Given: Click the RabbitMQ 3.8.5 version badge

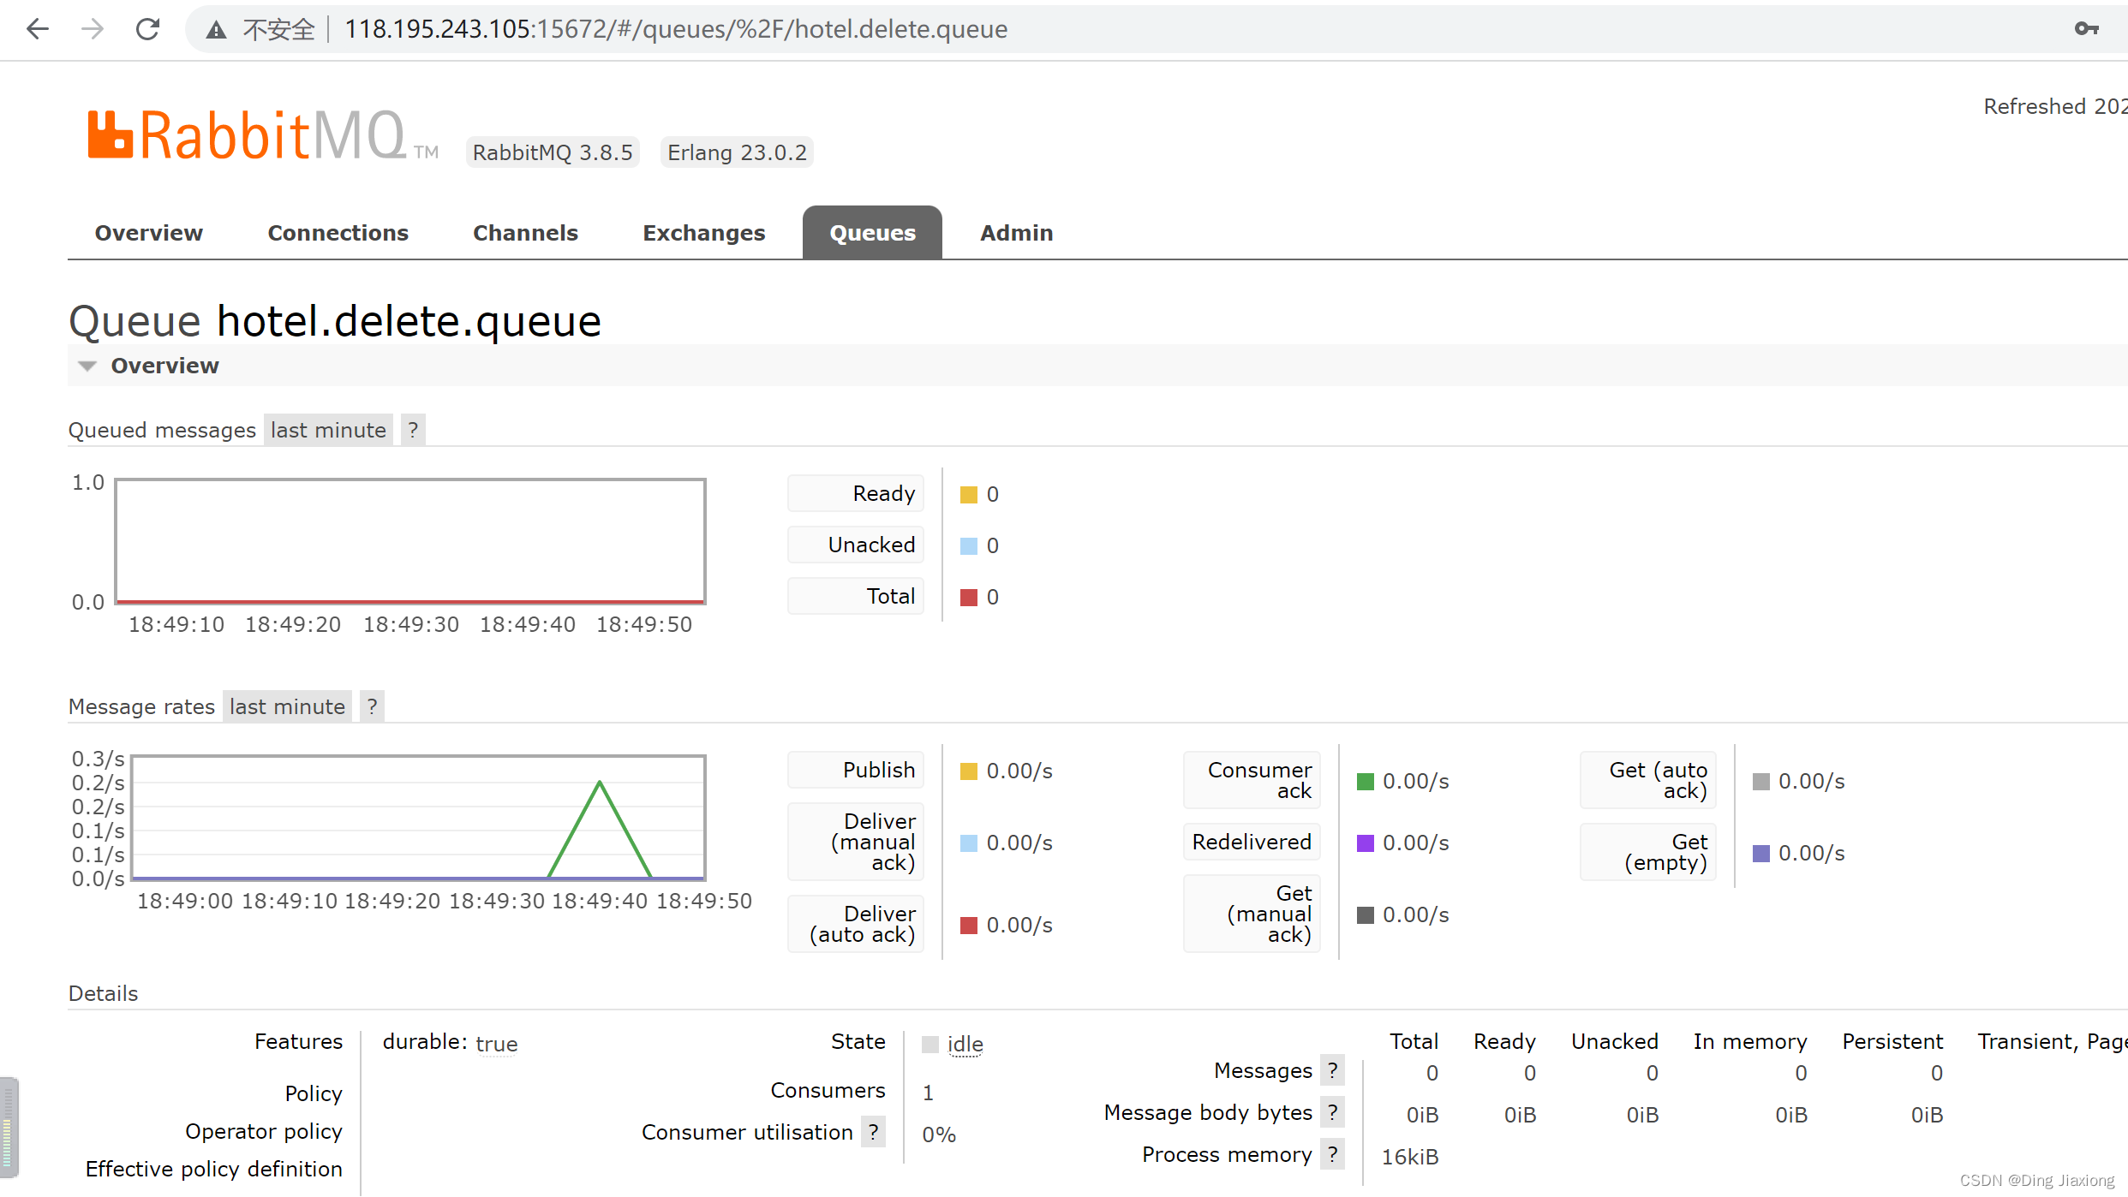Looking at the screenshot, I should [553, 152].
